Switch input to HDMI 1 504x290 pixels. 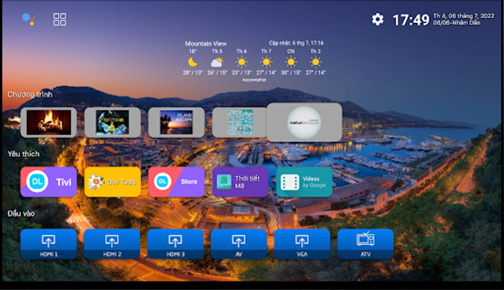(x=48, y=244)
